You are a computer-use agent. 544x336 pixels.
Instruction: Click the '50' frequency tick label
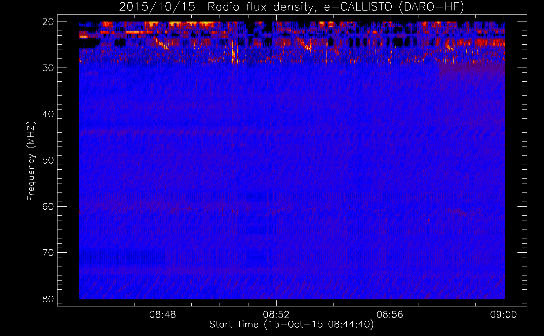48,160
